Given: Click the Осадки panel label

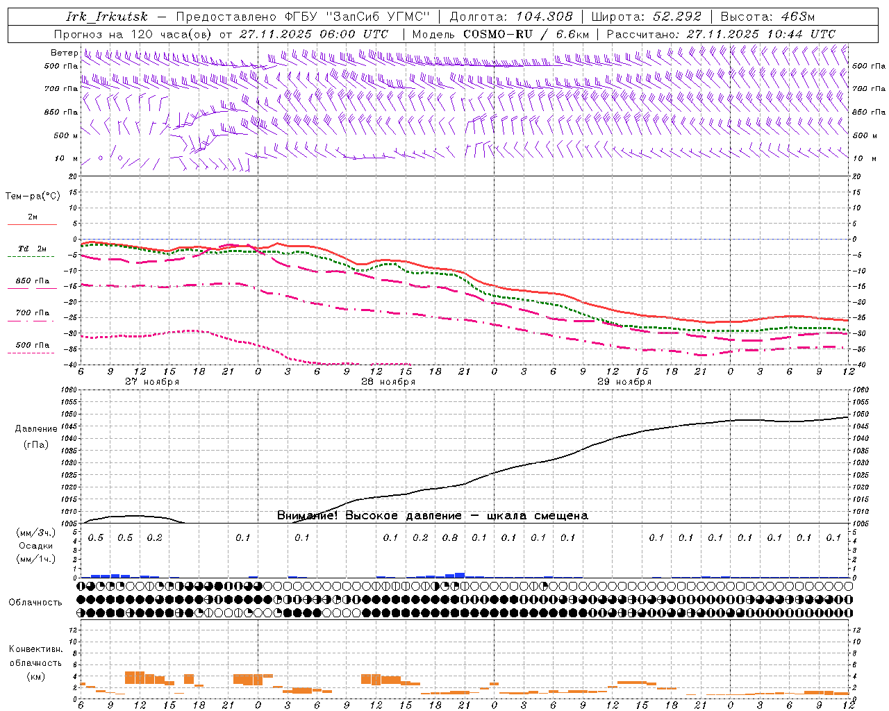Looking at the screenshot, I should tap(36, 546).
